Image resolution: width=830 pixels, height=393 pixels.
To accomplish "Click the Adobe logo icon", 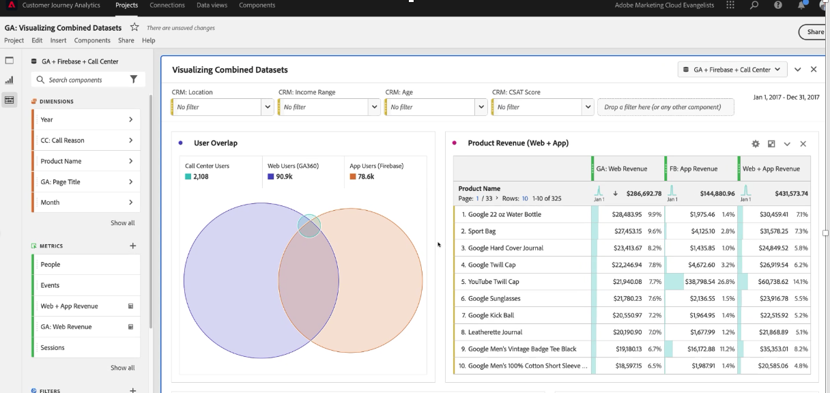I will click(x=11, y=5).
